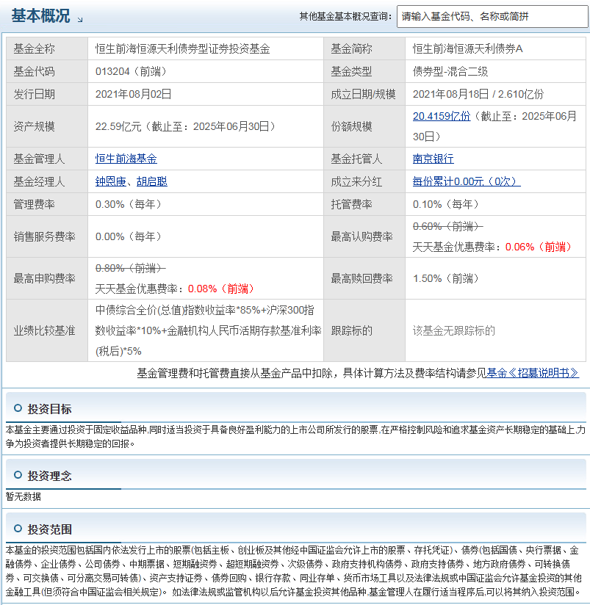The width and height of the screenshot is (590, 605).
Task: Click the red discount rate 0.06%（前端）
Action: [x=539, y=247]
